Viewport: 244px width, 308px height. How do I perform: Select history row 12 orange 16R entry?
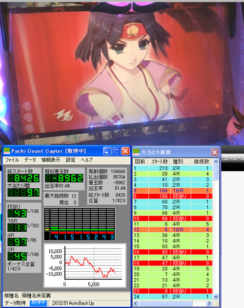pyautogui.click(x=173, y=230)
